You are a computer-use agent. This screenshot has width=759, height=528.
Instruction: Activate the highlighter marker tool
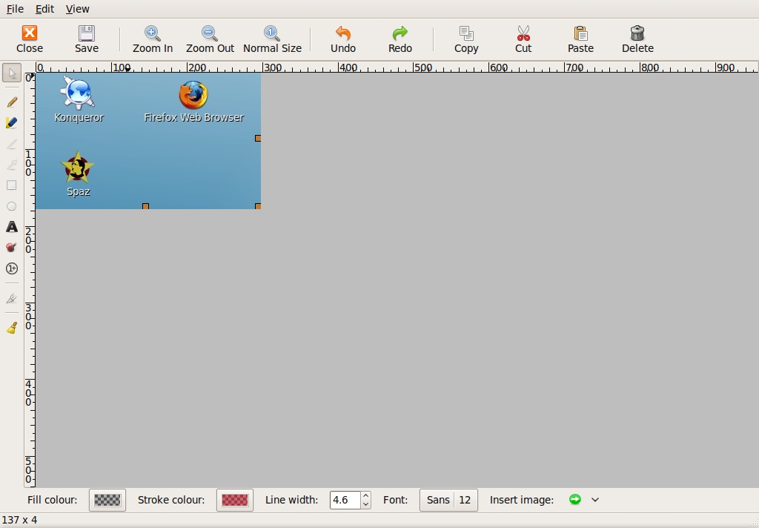click(x=12, y=122)
